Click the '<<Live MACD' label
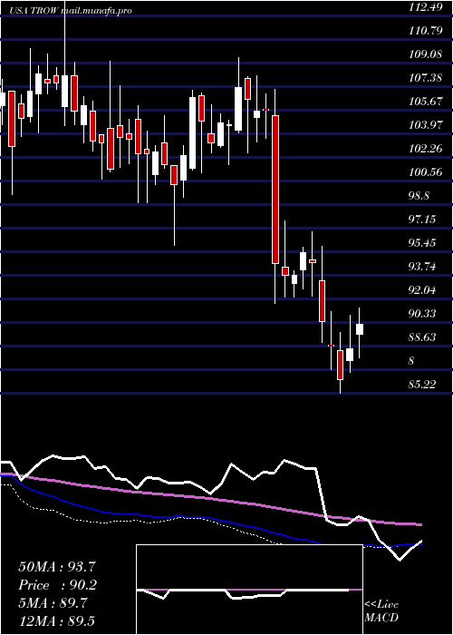The width and height of the screenshot is (453, 635). click(x=381, y=611)
